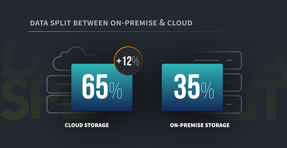Click the On-Premise Storage label
Image resolution: width=287 pixels, height=148 pixels.
(x=200, y=125)
